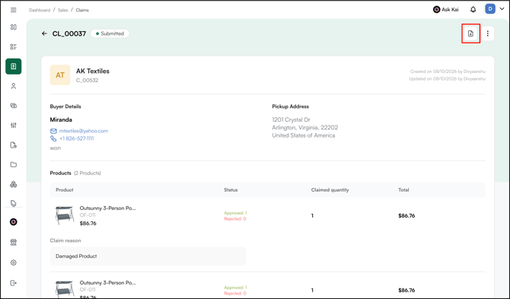This screenshot has width=510, height=299.
Task: Open the tag icon in sidebar
Action: click(x=14, y=203)
